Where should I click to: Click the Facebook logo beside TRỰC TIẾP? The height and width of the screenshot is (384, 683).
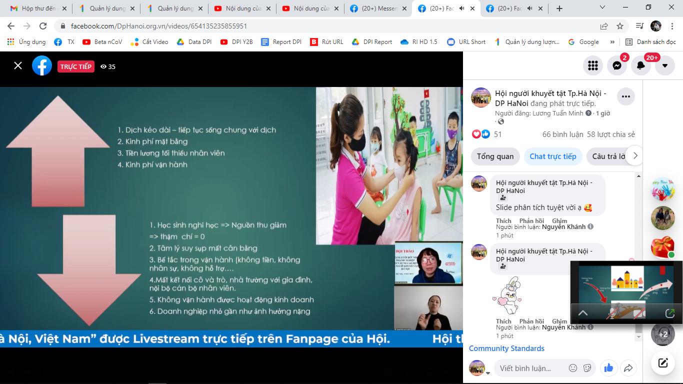[x=42, y=65]
